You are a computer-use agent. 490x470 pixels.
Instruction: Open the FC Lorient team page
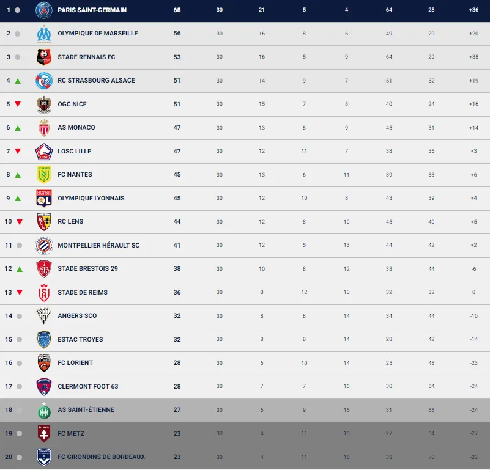pos(75,363)
